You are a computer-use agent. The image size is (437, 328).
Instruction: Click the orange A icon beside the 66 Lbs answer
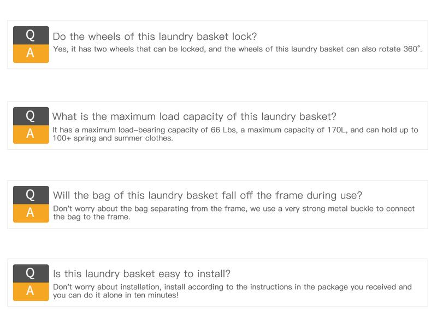point(31,134)
